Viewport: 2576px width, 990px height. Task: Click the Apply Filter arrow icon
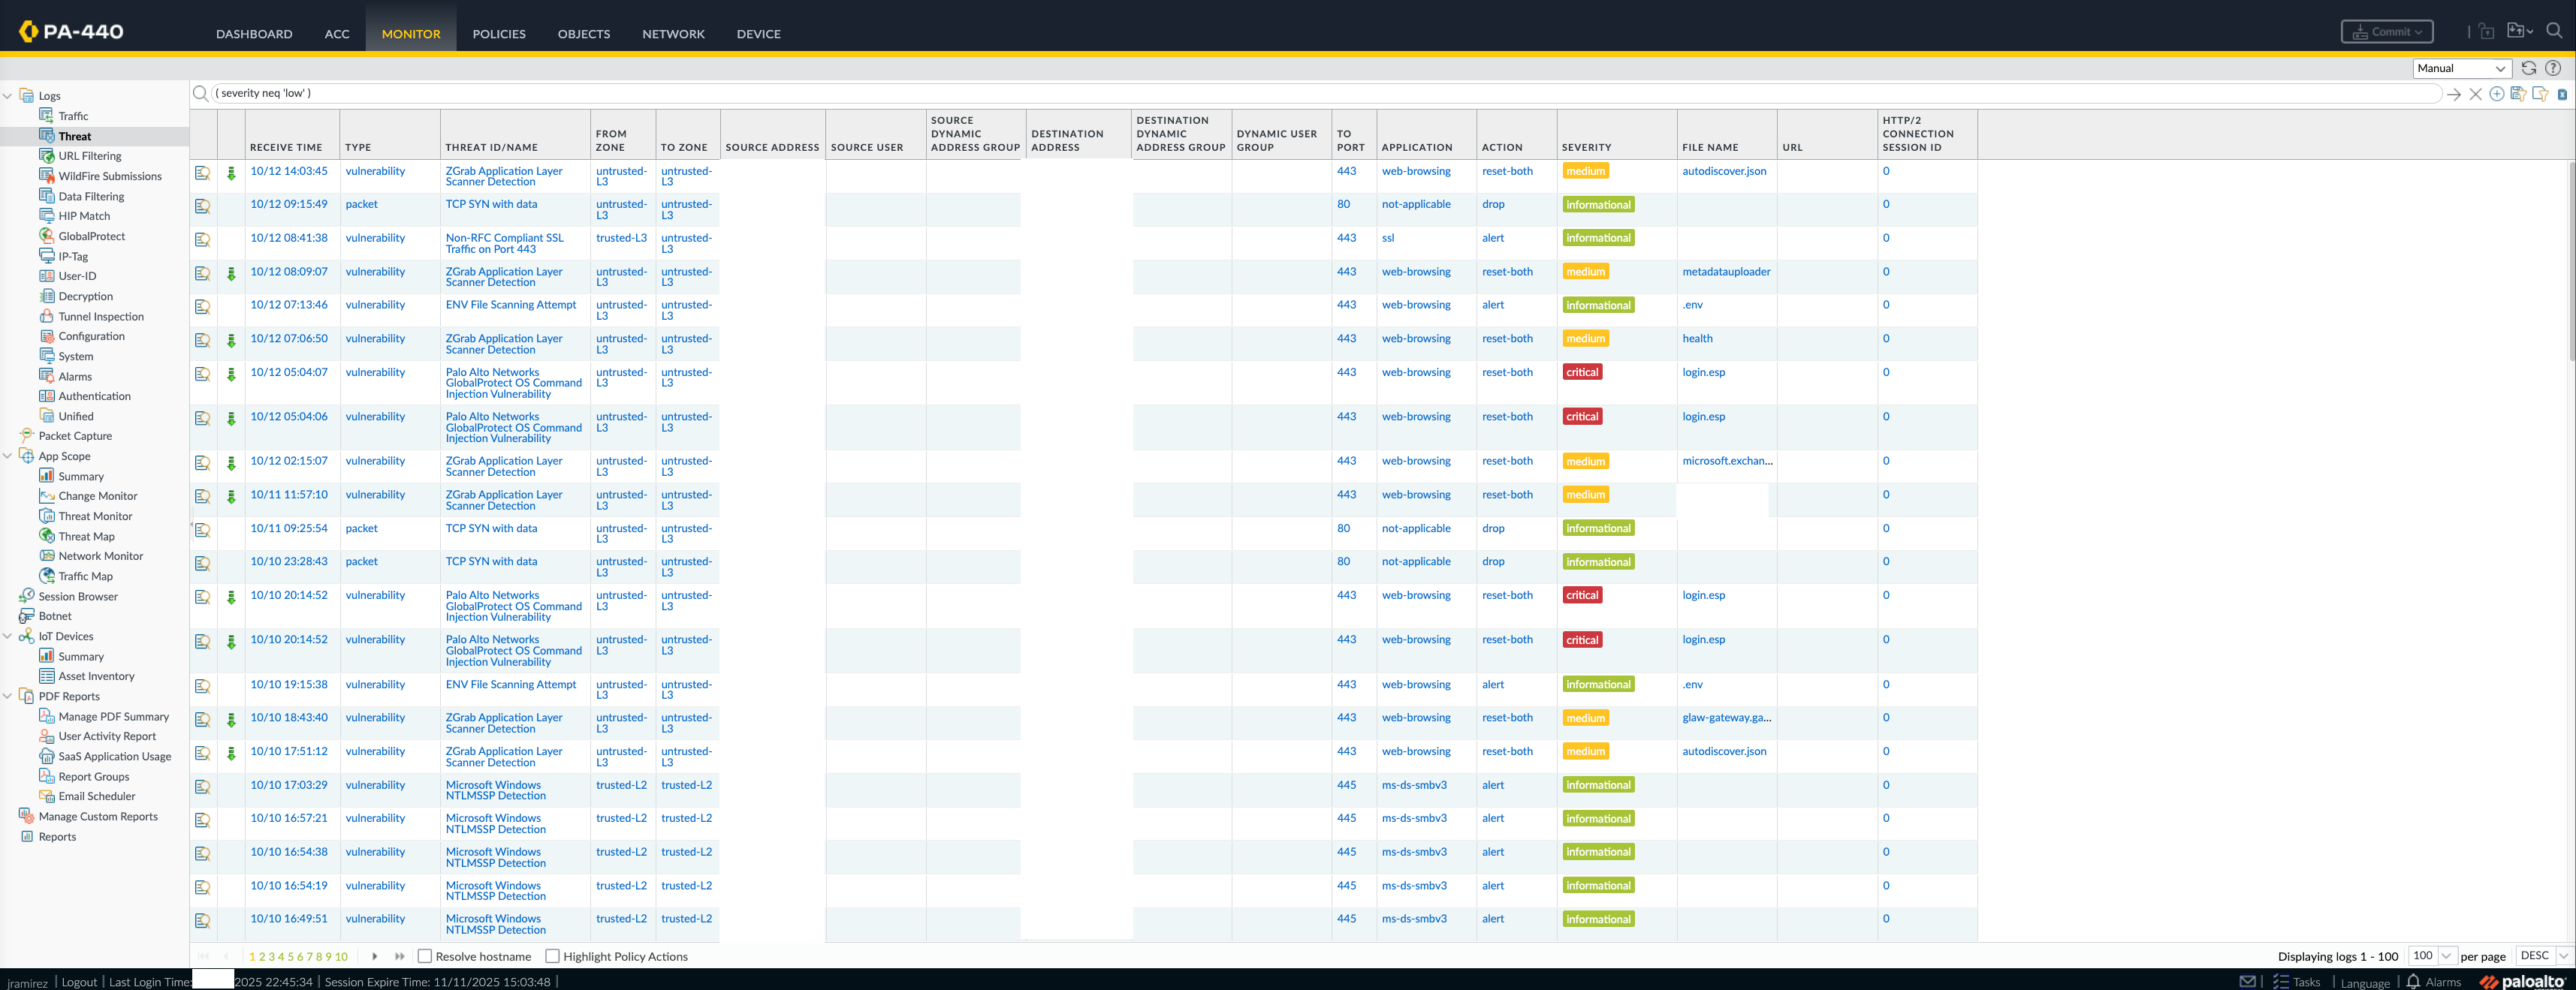click(x=2453, y=94)
